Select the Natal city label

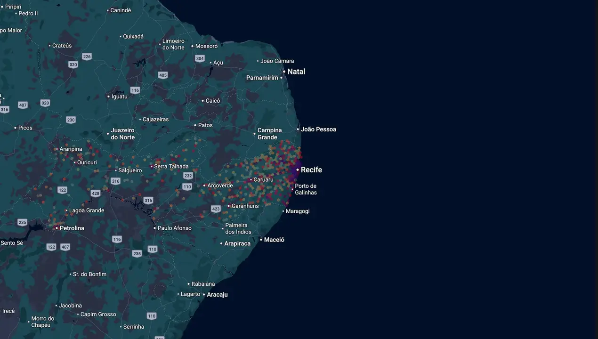click(x=296, y=72)
